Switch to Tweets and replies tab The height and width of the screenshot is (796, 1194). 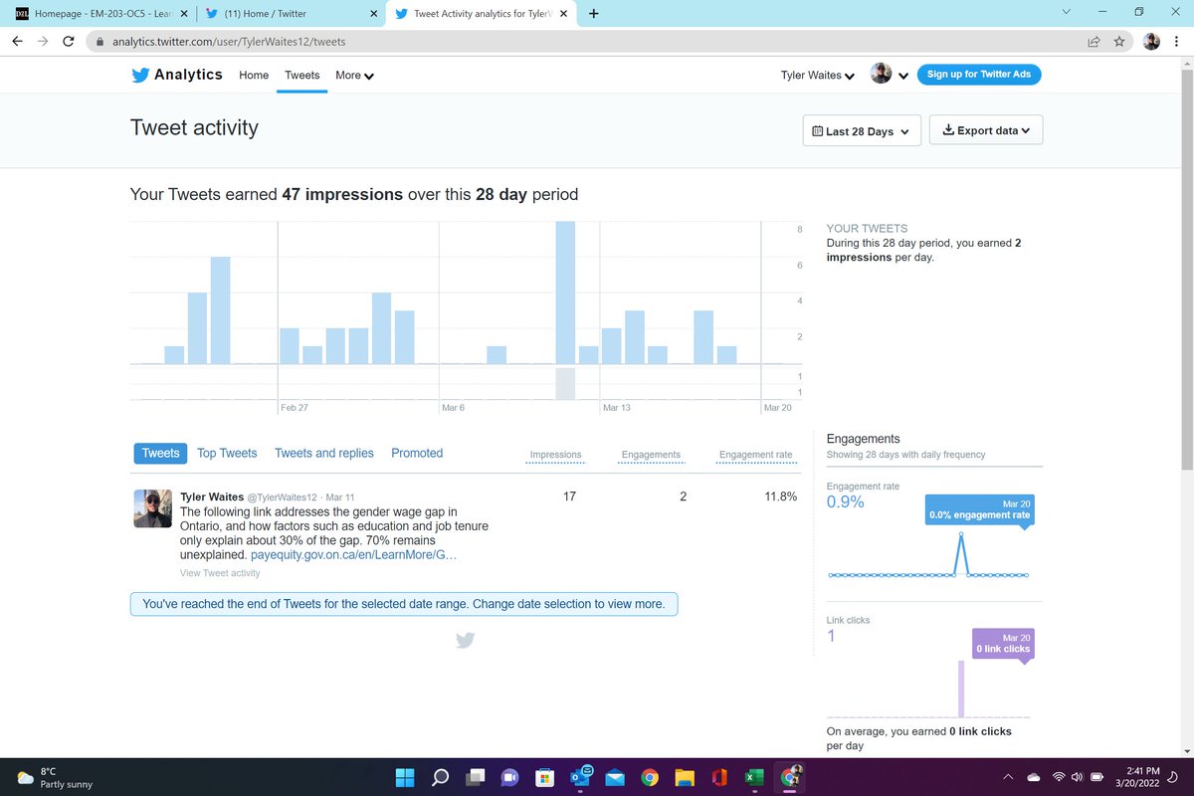tap(324, 453)
